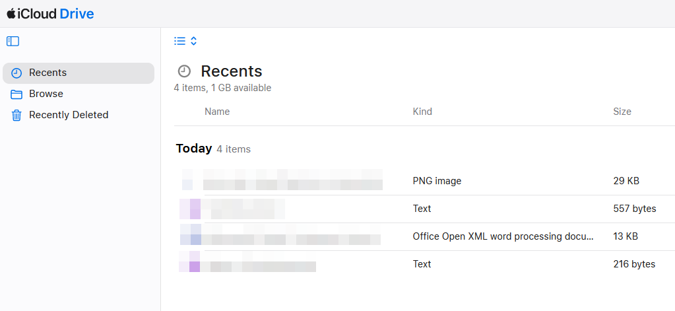
Task: Sort by the Kind column header
Action: click(422, 112)
